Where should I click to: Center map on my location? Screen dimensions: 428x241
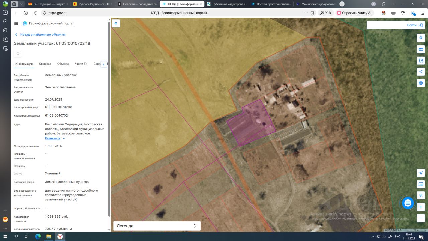pos(421,173)
